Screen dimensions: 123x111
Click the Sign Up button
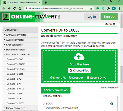point(109,17)
